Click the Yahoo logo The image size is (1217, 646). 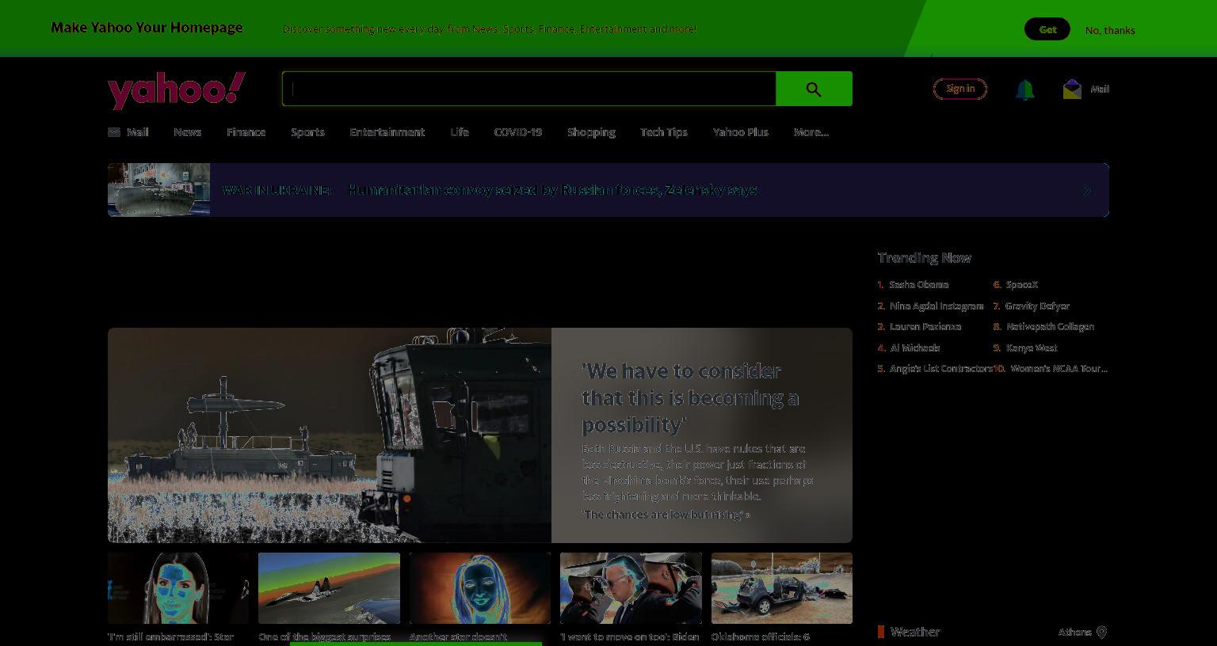177,90
